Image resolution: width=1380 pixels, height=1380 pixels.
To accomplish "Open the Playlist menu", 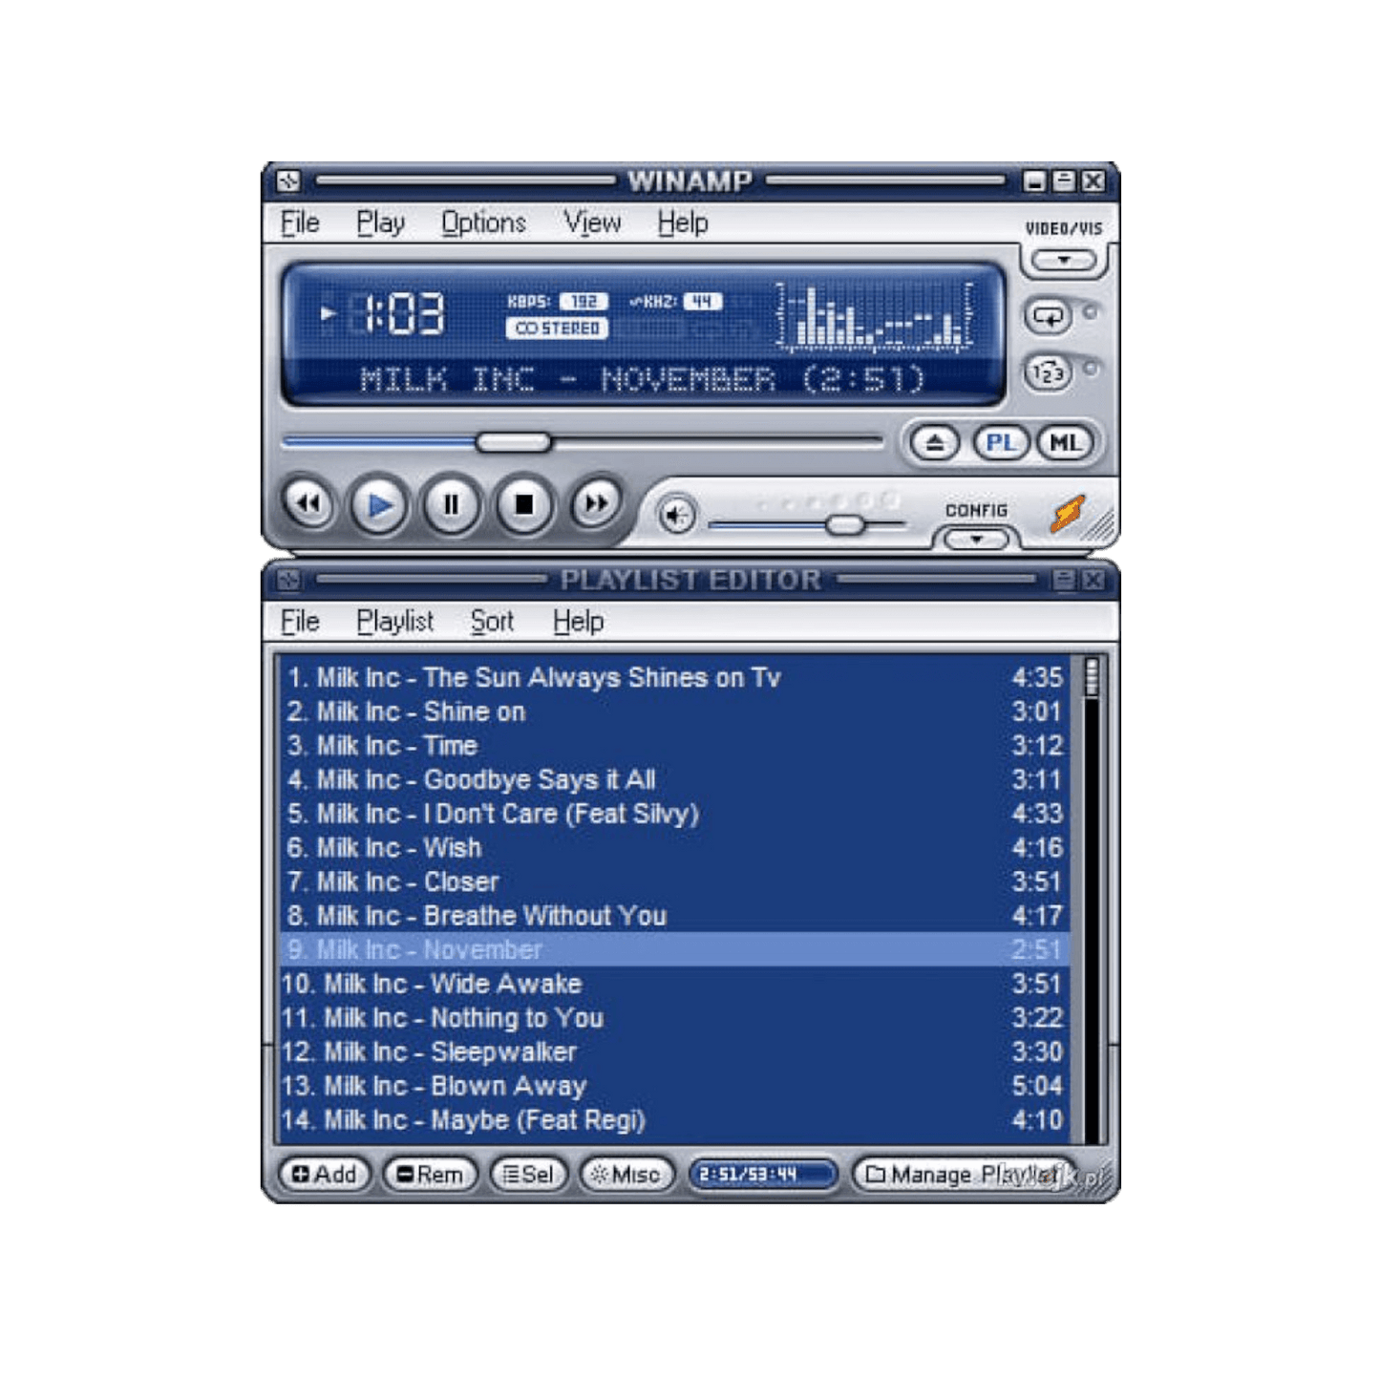I will [x=394, y=622].
